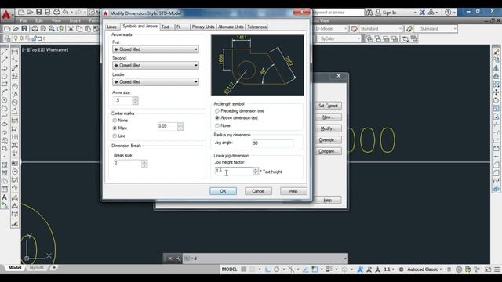Open the 1:1 annotation scale dropdown
This screenshot has width=502, height=282.
pos(389,269)
